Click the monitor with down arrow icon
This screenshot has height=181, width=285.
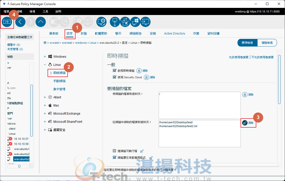[x=115, y=22]
